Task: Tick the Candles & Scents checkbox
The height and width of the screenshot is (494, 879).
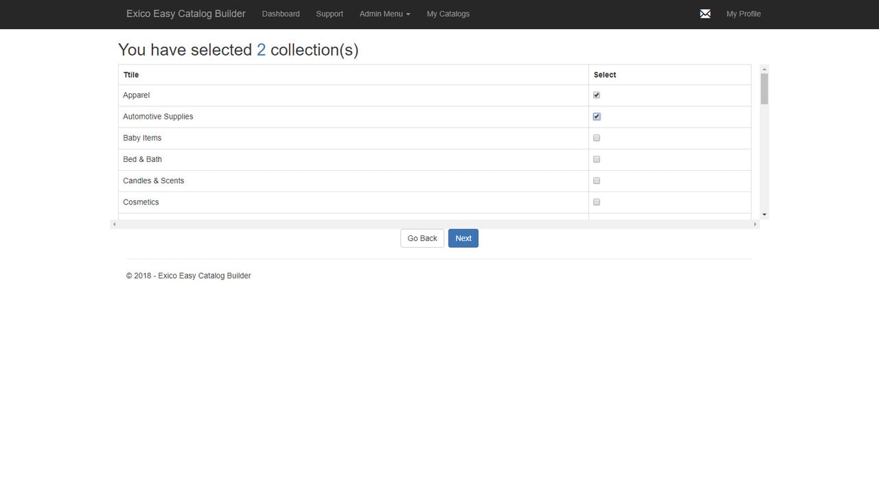Action: (x=597, y=180)
